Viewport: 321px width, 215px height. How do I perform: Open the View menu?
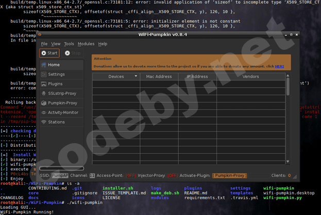[x=56, y=44]
